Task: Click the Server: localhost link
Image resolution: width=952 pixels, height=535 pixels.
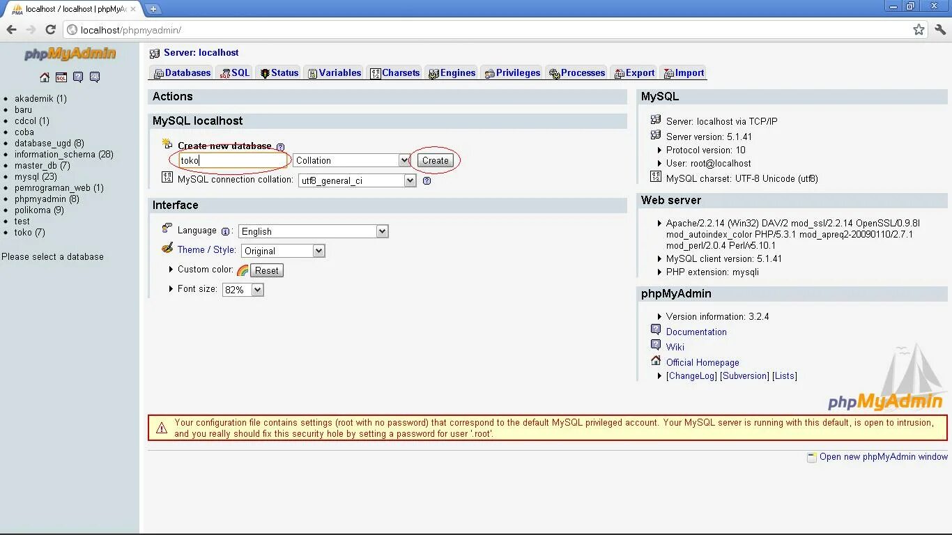Action: tap(201, 52)
